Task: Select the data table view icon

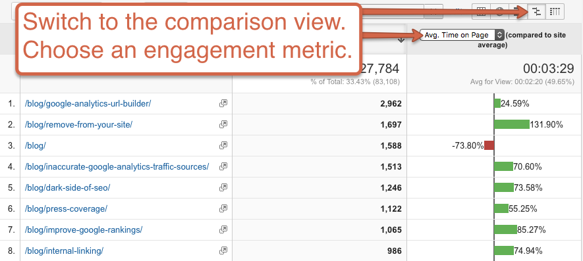Action: (481, 12)
